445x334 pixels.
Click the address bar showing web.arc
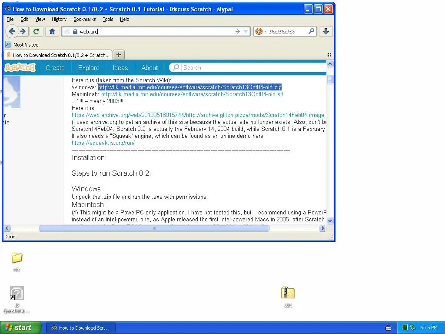(x=156, y=31)
